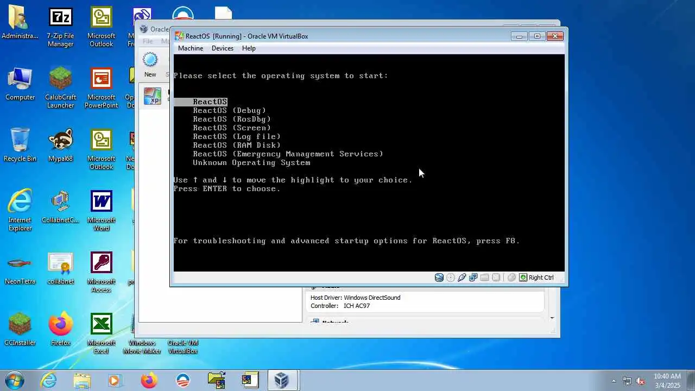Click the Unknown Operating System entry
Screen dimensions: 695x391
[x=251, y=162]
